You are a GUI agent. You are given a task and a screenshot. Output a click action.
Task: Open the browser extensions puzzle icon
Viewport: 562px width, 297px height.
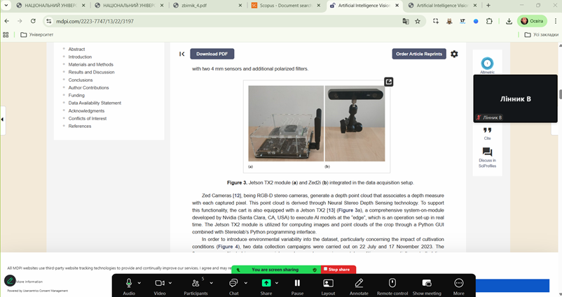[x=489, y=21]
